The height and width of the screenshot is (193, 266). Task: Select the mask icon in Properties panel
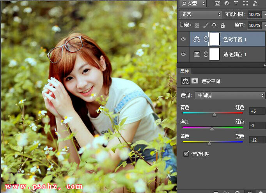[195, 81]
